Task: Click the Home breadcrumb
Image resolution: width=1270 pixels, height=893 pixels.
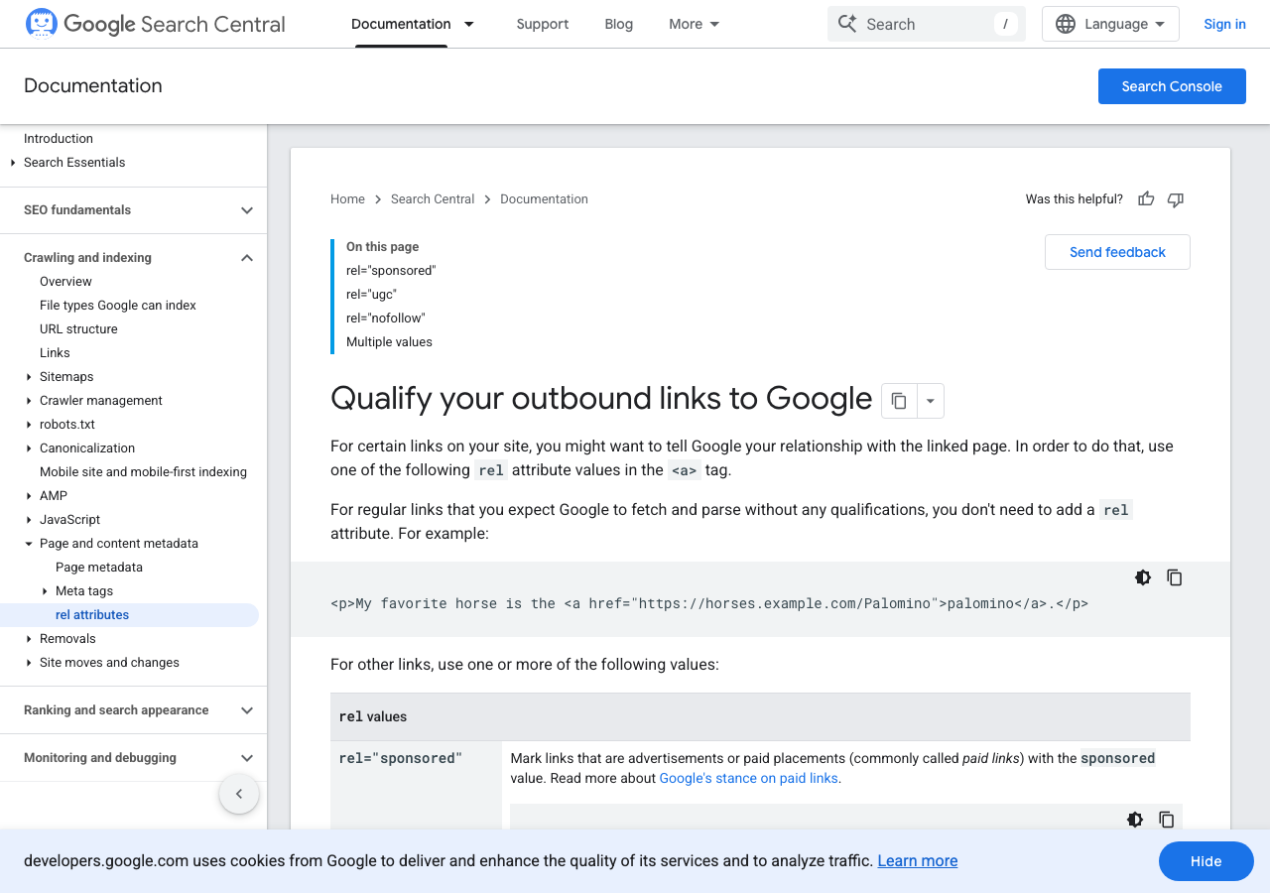Action: pos(347,199)
